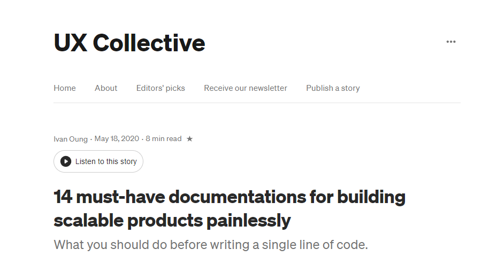
Task: Select Publish a story in navigation
Action: pyautogui.click(x=333, y=88)
